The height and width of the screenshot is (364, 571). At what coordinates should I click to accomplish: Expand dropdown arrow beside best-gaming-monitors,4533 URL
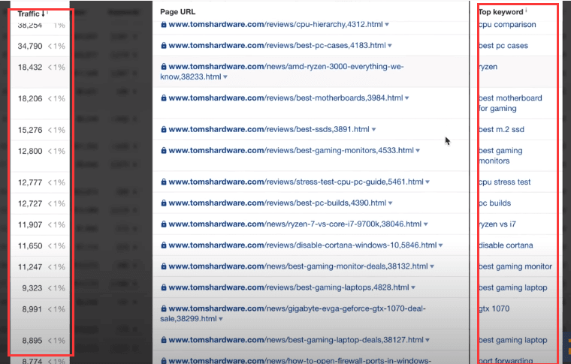tap(418, 151)
